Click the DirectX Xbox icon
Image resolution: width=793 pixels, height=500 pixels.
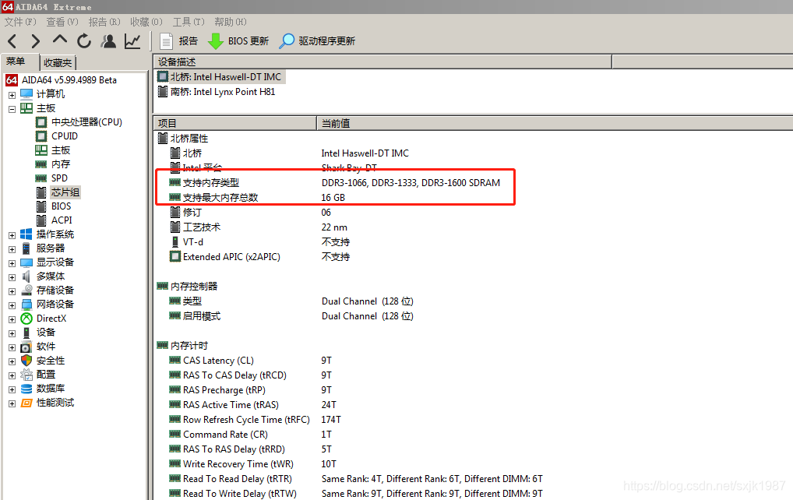tap(26, 319)
